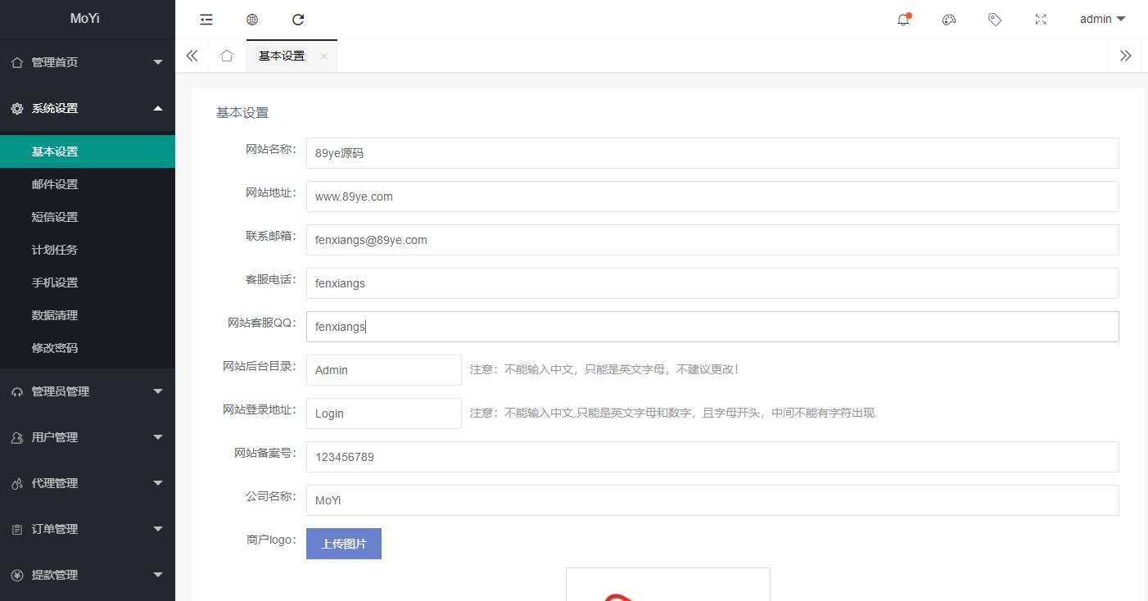Viewport: 1148px width, 601px height.
Task: Expand the 订单管理 menu arrow
Action: tap(158, 529)
